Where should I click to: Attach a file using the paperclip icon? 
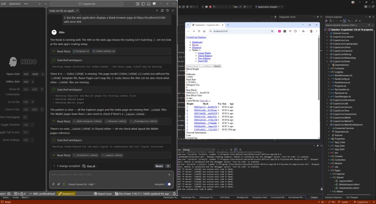[58, 184]
